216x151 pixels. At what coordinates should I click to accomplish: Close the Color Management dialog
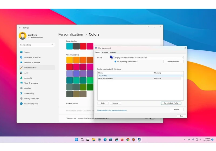click(x=185, y=48)
